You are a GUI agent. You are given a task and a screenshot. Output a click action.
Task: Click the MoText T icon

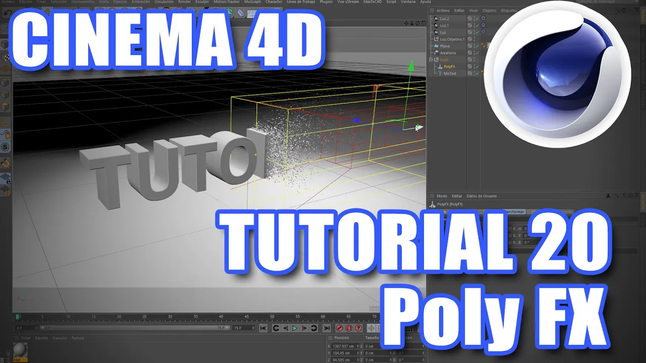[x=440, y=73]
